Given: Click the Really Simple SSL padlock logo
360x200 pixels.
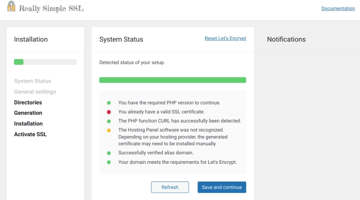Looking at the screenshot, I should point(11,7).
